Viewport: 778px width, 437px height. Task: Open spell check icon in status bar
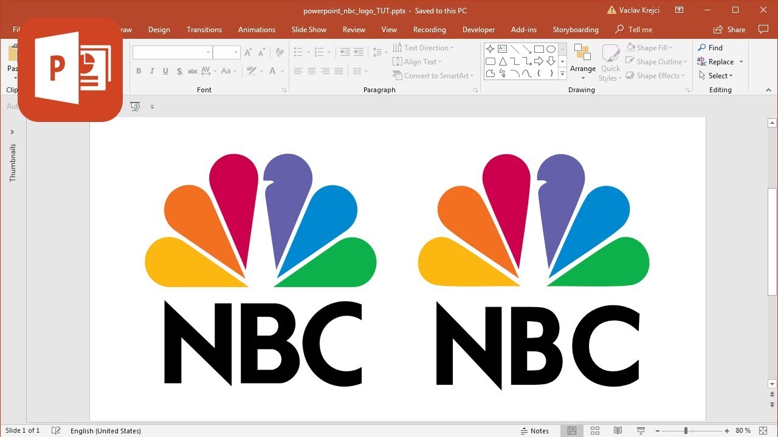coord(56,430)
